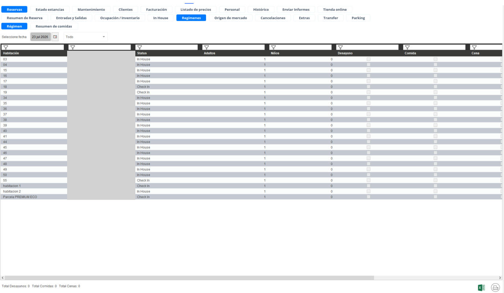Toggle Comida checkbox for room 19
Image resolution: width=504 pixels, height=293 pixels.
pyautogui.click(x=435, y=92)
